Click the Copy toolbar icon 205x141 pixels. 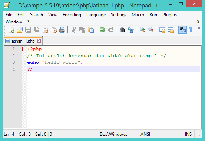click(x=82, y=30)
